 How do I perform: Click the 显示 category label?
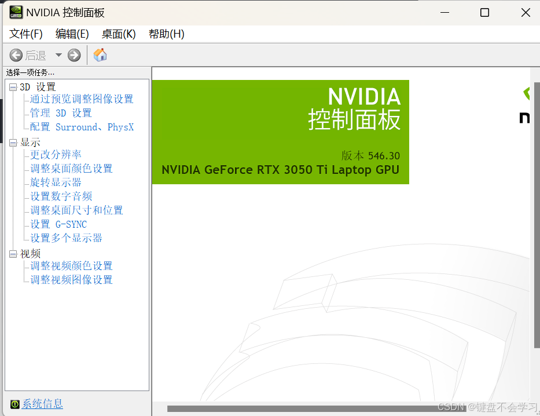[30, 143]
